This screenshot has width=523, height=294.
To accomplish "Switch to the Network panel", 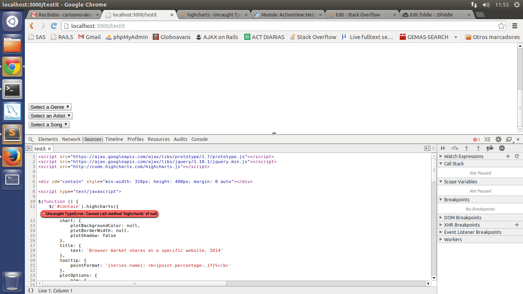I will 71,139.
